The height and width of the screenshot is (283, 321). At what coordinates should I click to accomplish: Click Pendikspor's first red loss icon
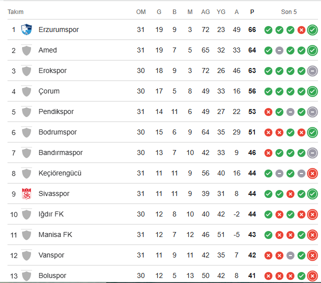point(268,112)
